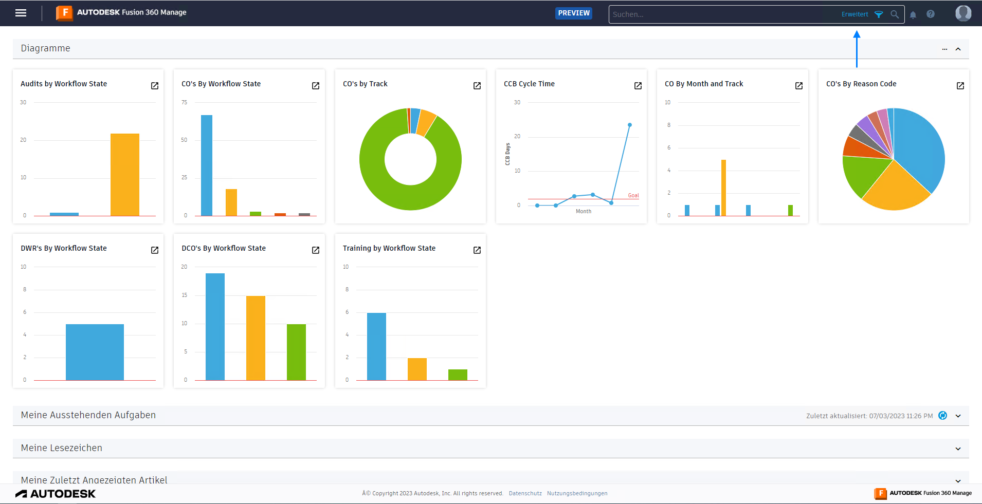Viewport: 982px width, 504px height.
Task: Open Audits by Workflow State chart in new view
Action: click(x=155, y=86)
